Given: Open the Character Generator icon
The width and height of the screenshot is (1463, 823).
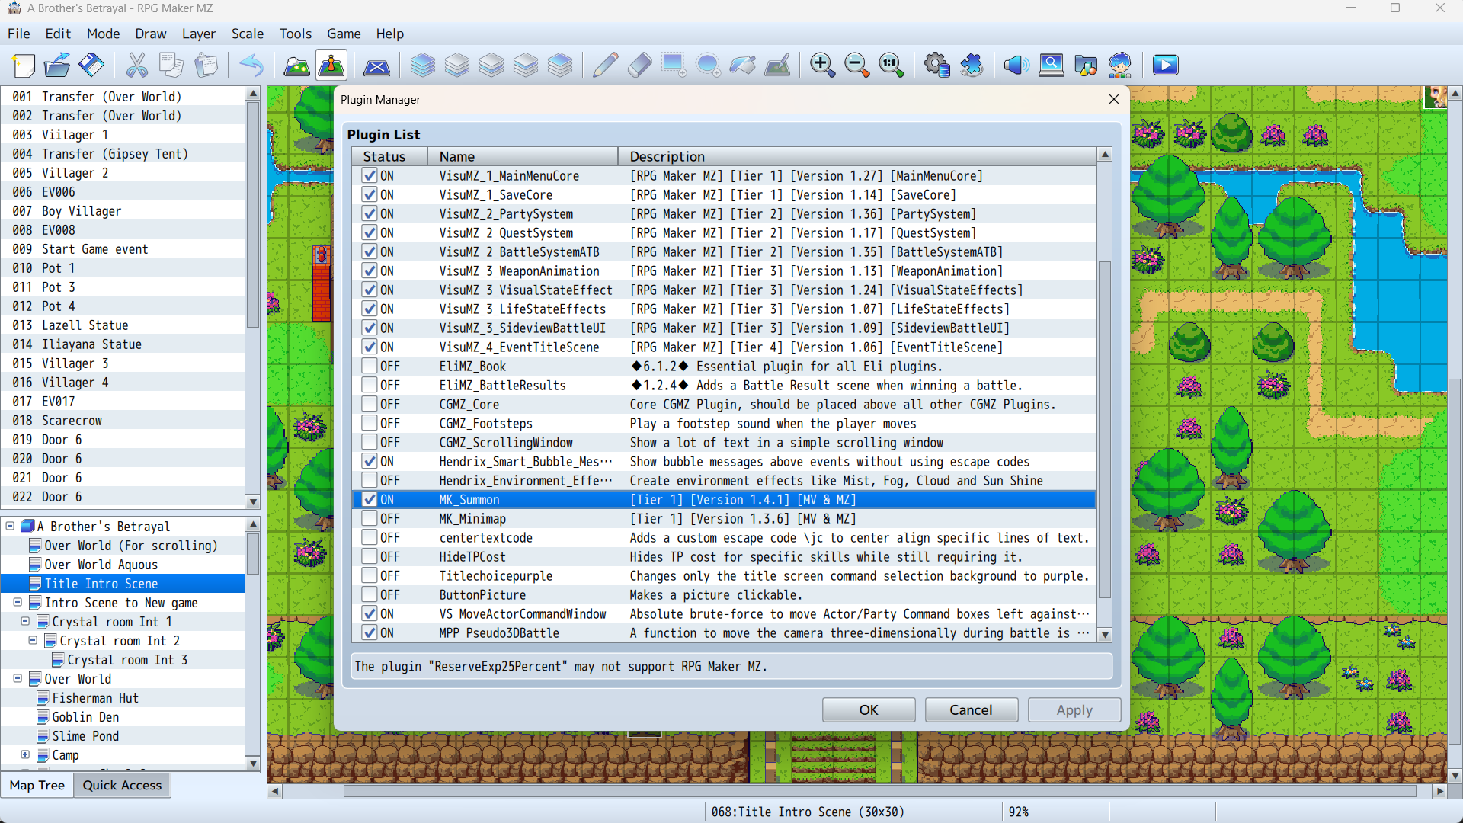Looking at the screenshot, I should pos(1119,66).
